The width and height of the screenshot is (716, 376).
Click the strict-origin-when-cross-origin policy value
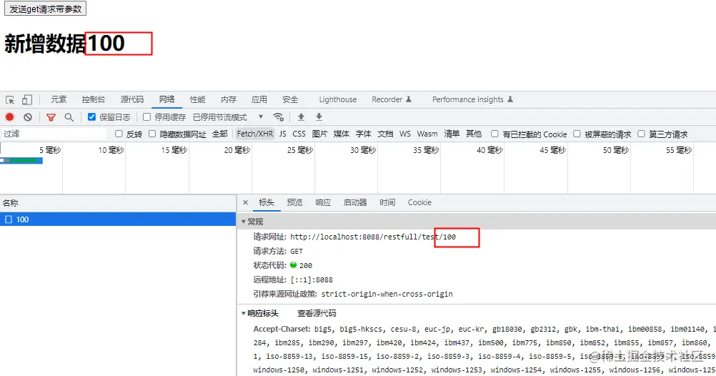click(387, 294)
